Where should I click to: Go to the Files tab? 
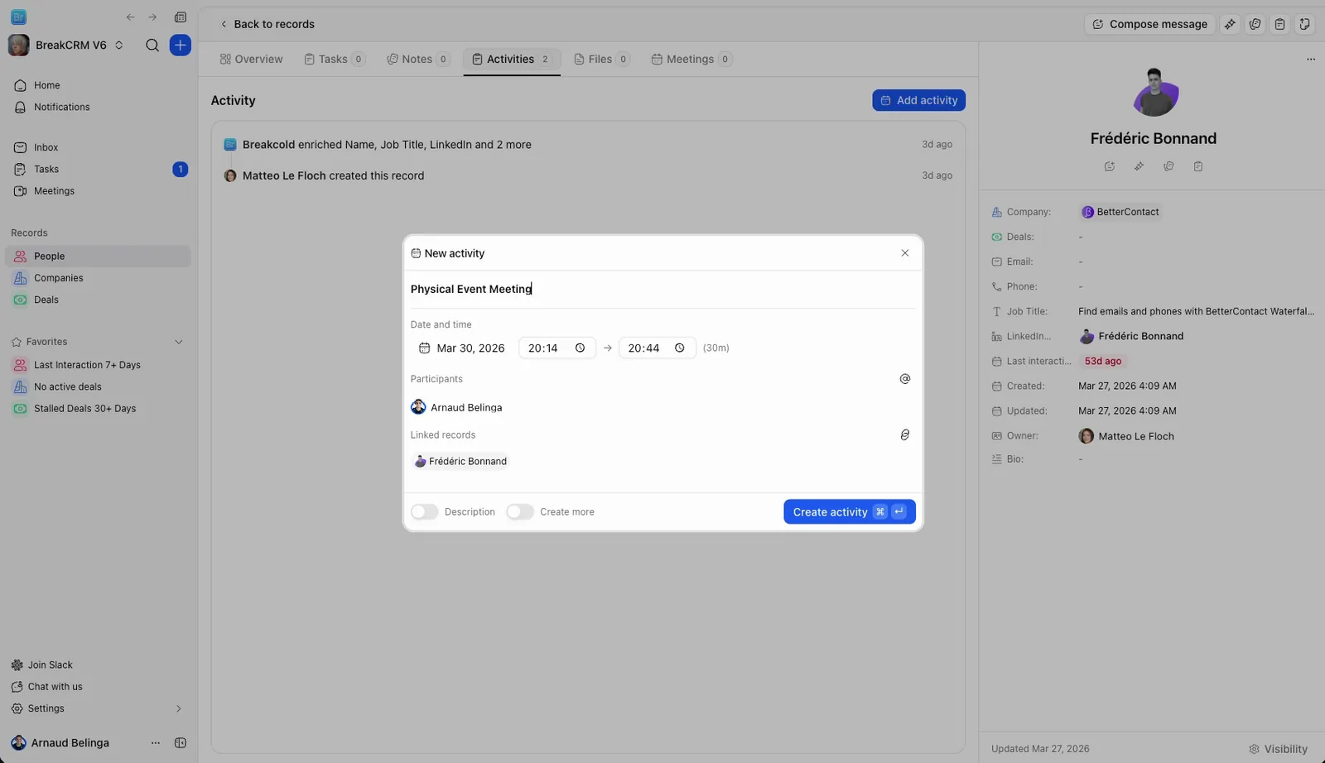coord(602,60)
